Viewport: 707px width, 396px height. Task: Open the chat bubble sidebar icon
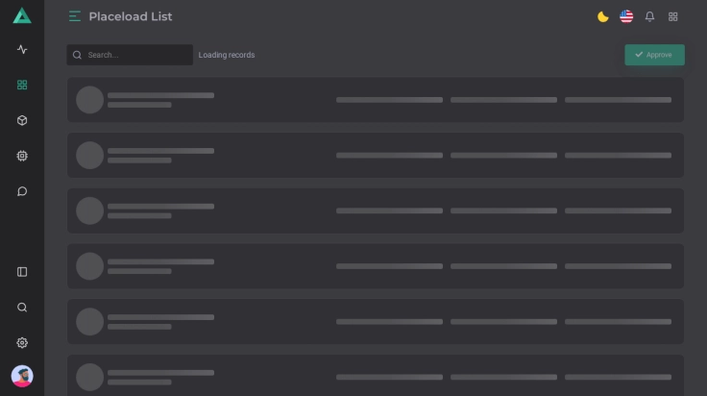tap(22, 191)
